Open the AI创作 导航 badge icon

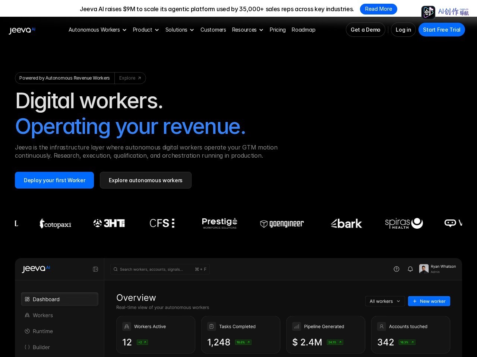(x=428, y=12)
